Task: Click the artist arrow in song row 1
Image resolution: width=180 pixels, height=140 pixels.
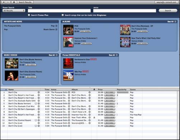Action: coord(69,92)
